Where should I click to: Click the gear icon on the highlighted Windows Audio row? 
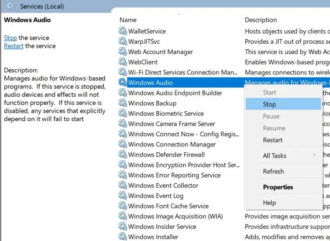click(x=122, y=83)
